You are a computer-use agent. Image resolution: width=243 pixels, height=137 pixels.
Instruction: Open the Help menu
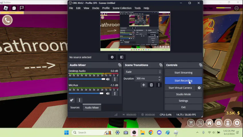(x=146, y=8)
